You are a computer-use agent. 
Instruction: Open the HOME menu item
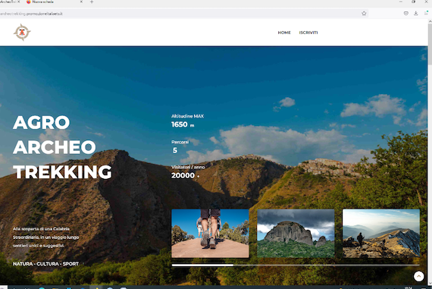tap(284, 33)
